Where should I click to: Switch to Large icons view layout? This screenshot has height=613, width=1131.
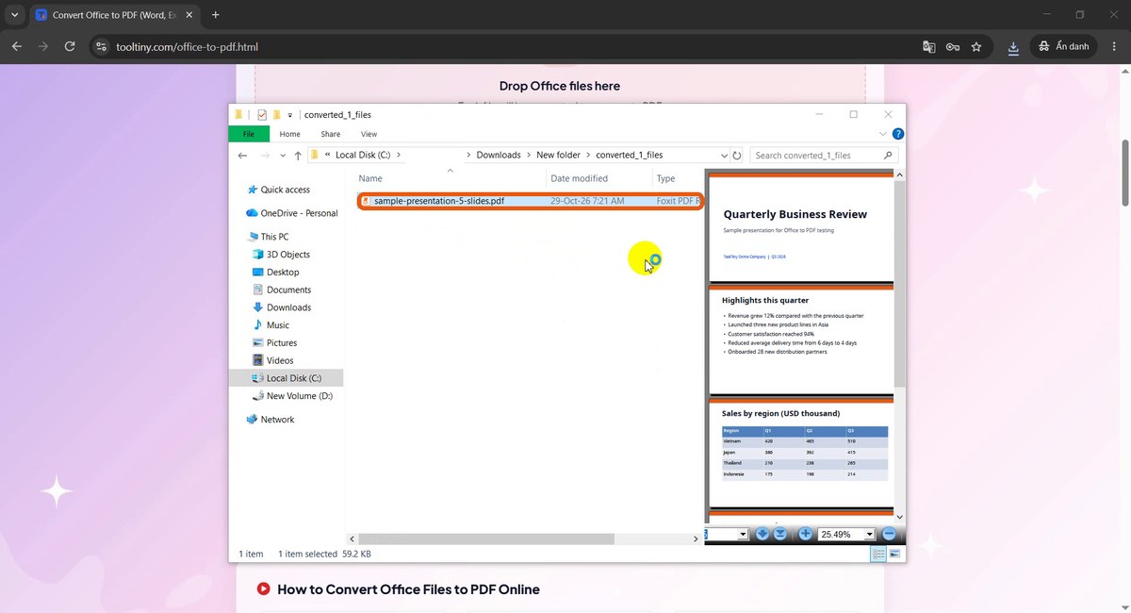(x=894, y=555)
